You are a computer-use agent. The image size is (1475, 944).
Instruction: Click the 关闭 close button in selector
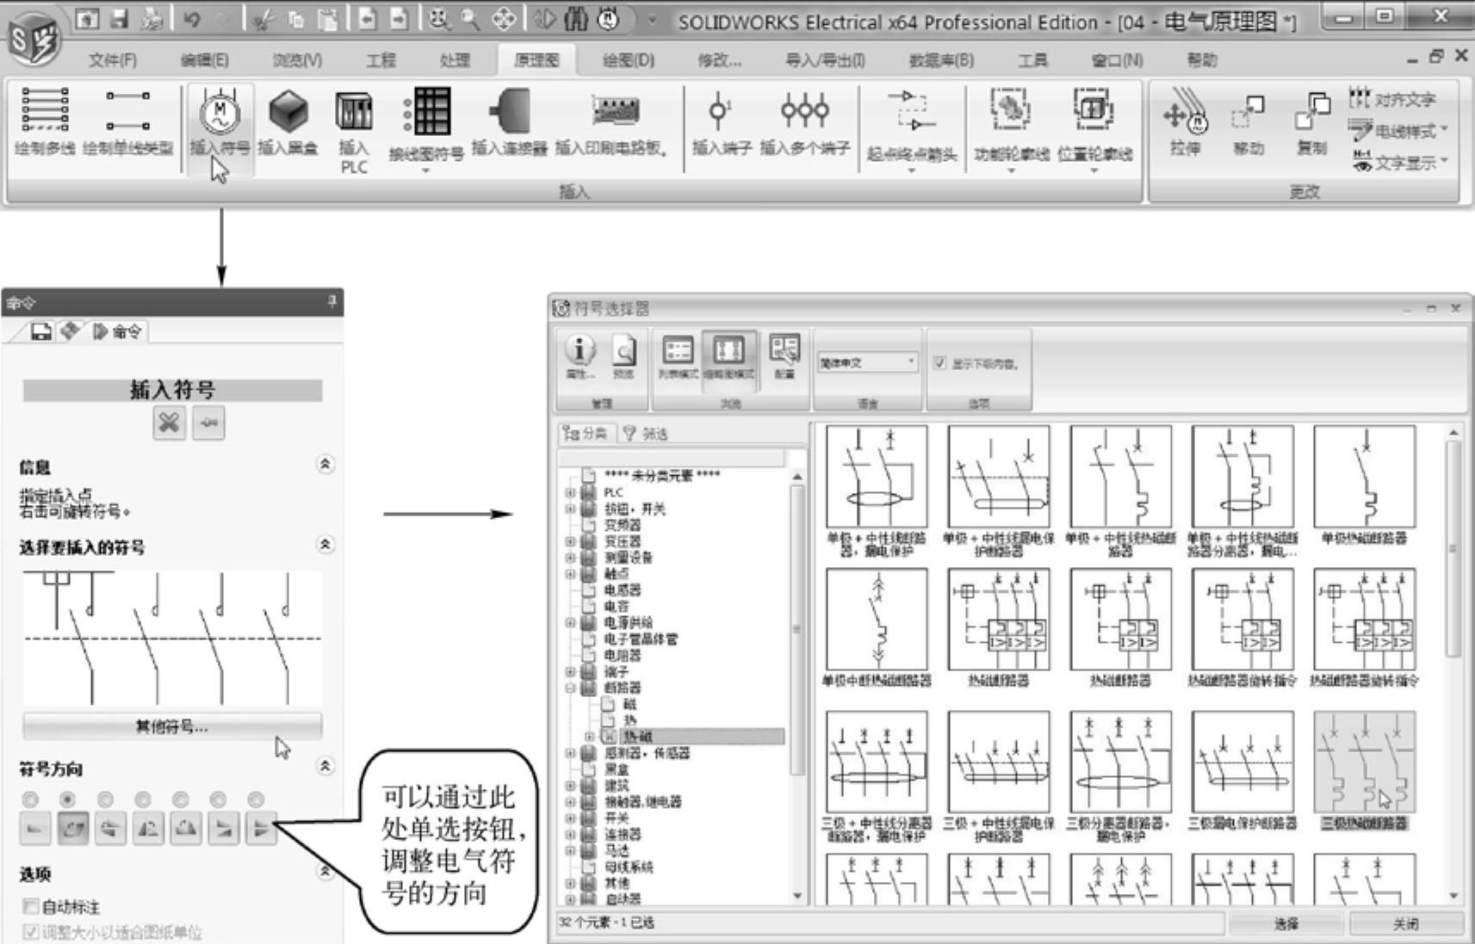click(x=1406, y=923)
